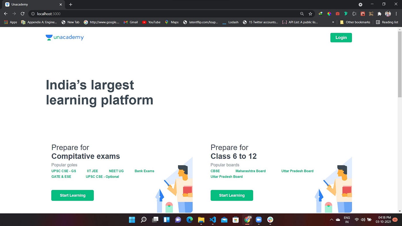This screenshot has height=226, width=402.
Task: Expand the overflow bookmarks chevron
Action: pos(333,22)
